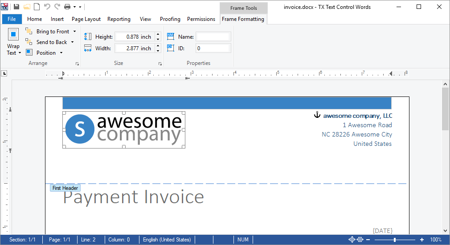
Task: Click the ID input field
Action: tap(213, 48)
